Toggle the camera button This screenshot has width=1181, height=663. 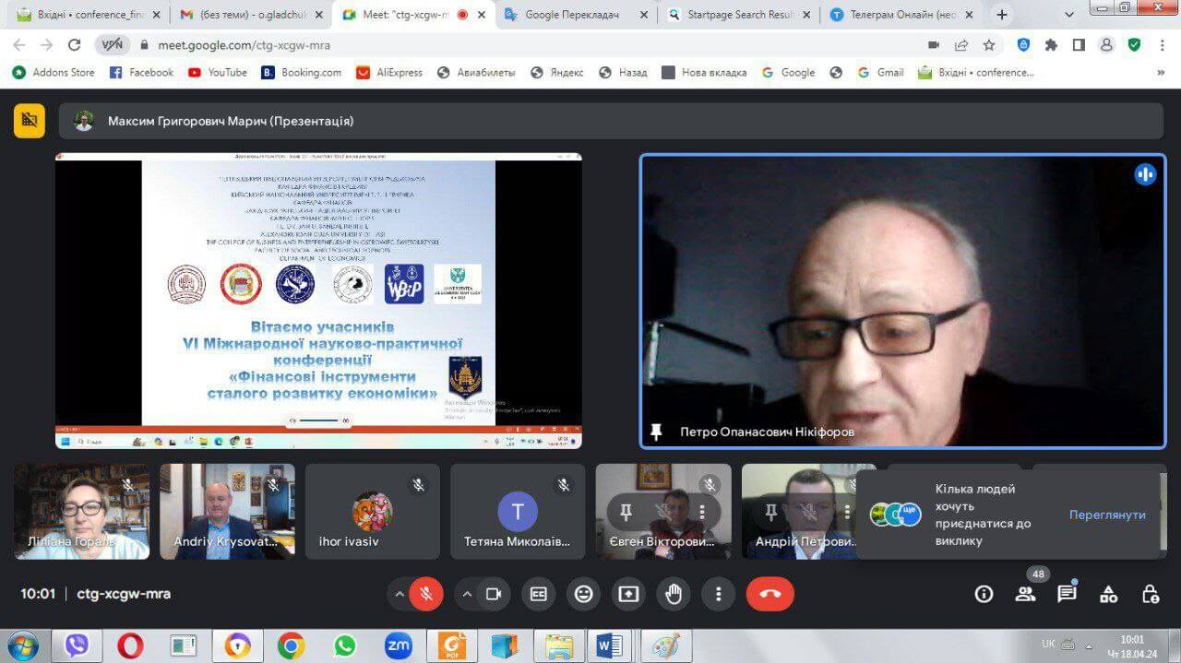[x=494, y=595]
